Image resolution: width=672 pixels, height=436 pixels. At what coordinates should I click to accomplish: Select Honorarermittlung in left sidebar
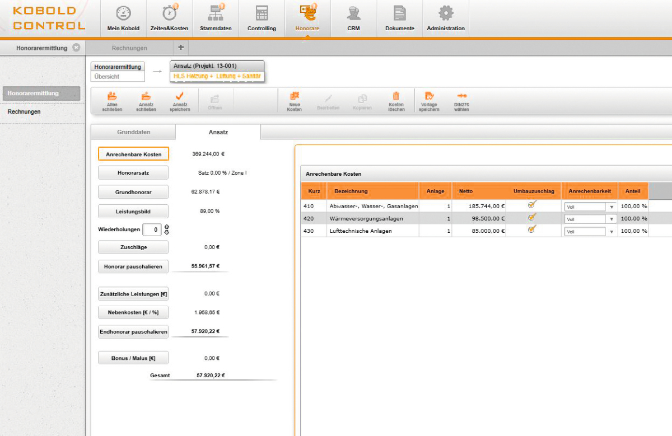[x=40, y=93]
